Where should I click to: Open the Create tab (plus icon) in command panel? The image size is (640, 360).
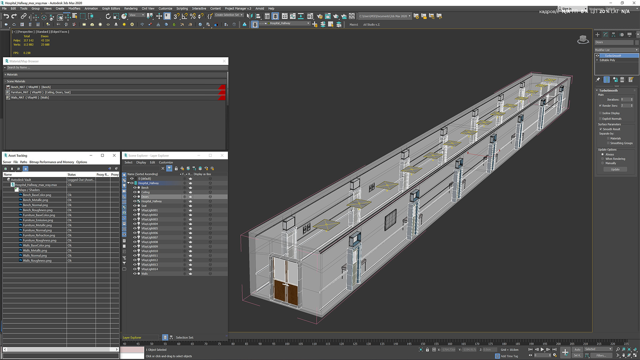pyautogui.click(x=597, y=34)
